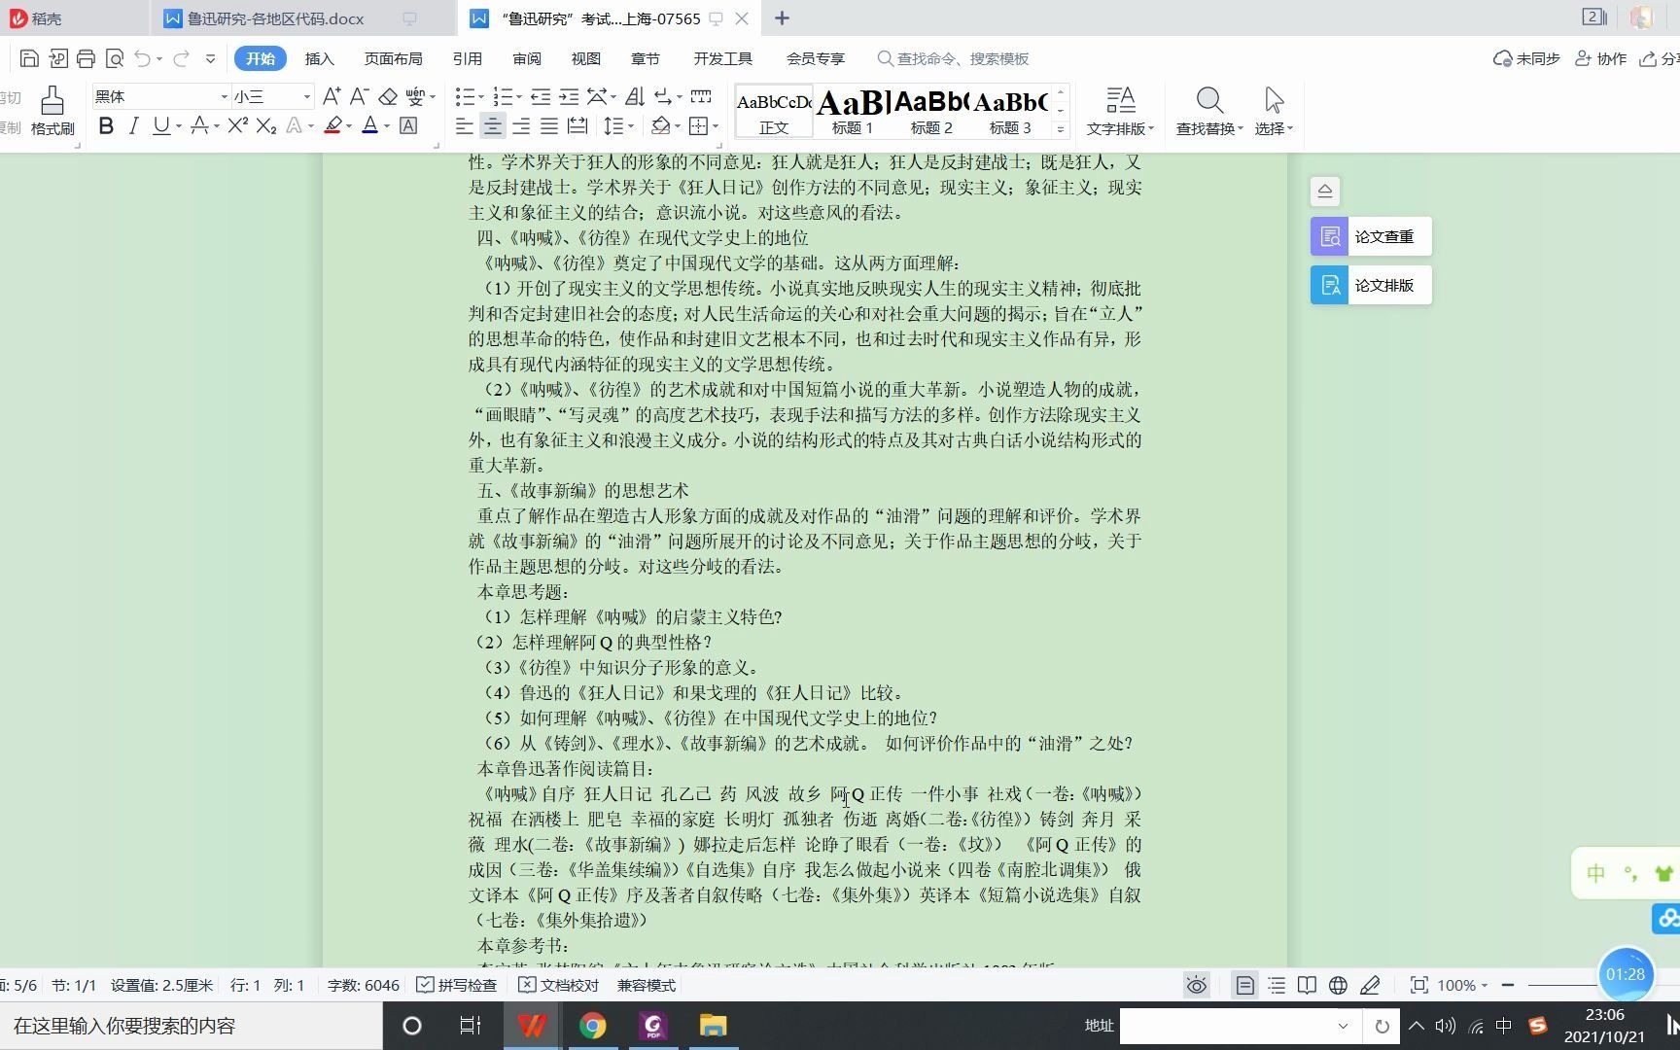Clear formatting with the eraser icon
This screenshot has width=1680, height=1050.
pos(388,96)
